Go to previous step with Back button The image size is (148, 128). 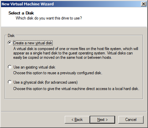[77, 120]
